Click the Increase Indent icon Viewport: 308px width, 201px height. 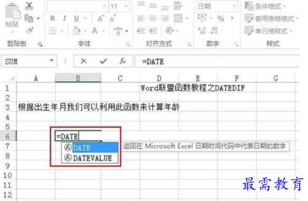click(x=153, y=31)
